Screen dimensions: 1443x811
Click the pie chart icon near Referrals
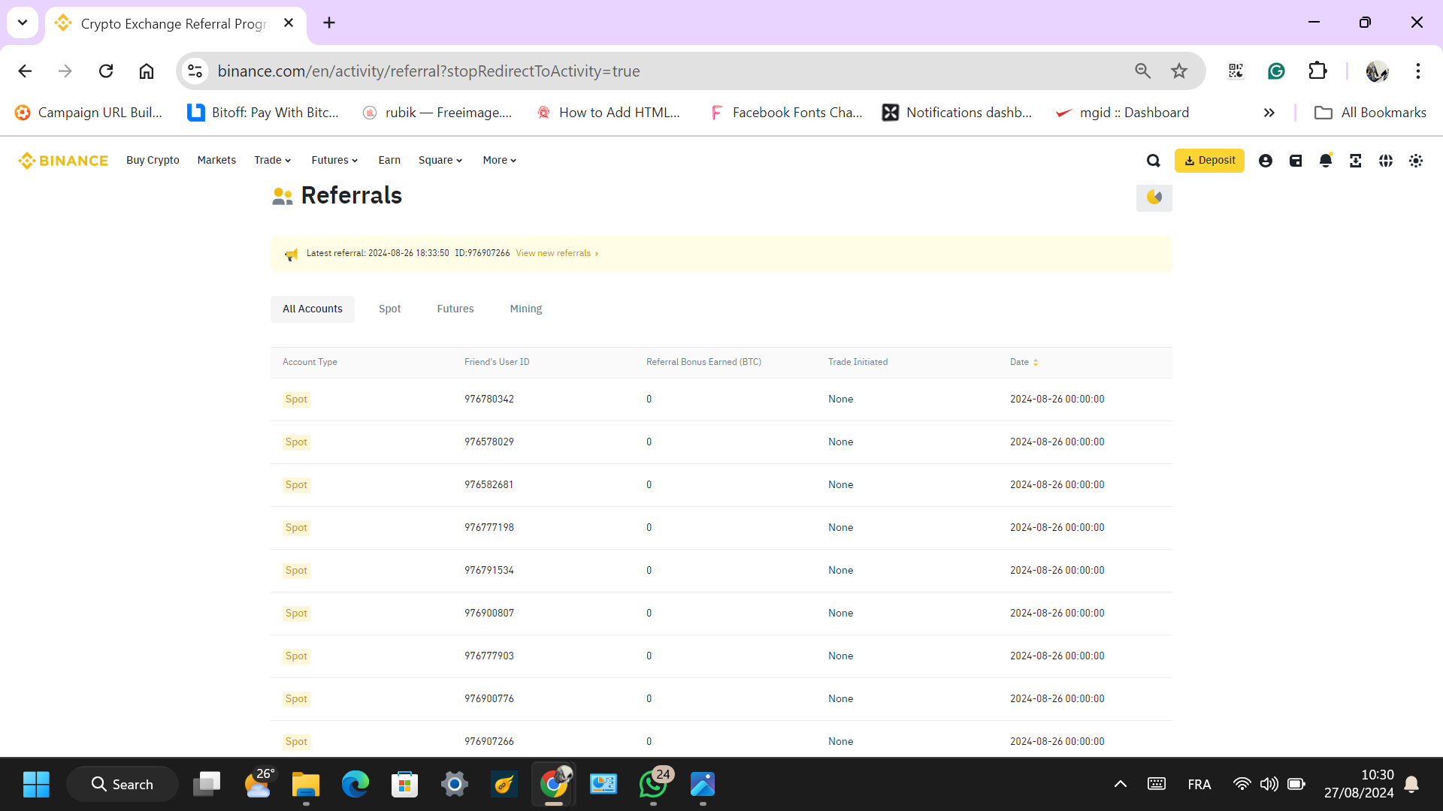(1154, 197)
